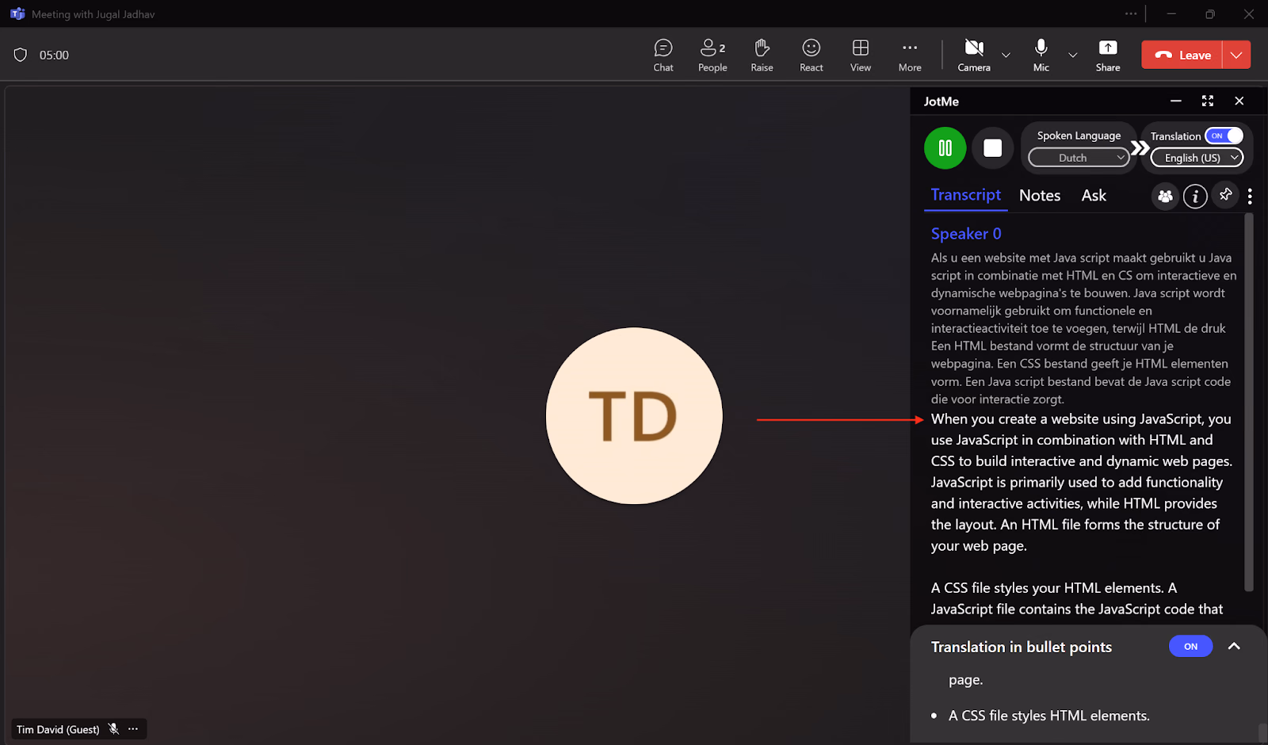Open Tim David's more options dots
Image resolution: width=1268 pixels, height=745 pixels.
133,729
